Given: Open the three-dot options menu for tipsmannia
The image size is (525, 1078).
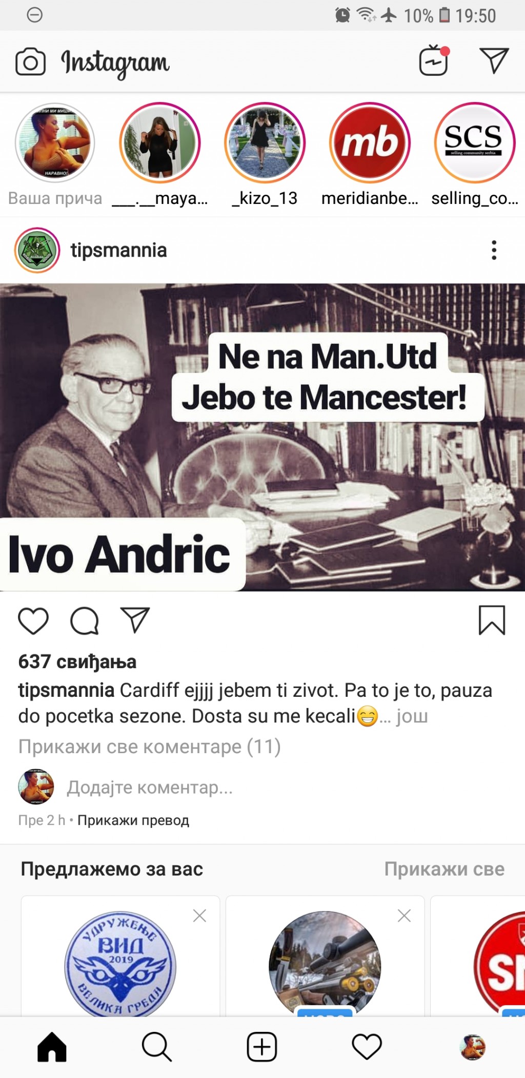Looking at the screenshot, I should [x=494, y=250].
